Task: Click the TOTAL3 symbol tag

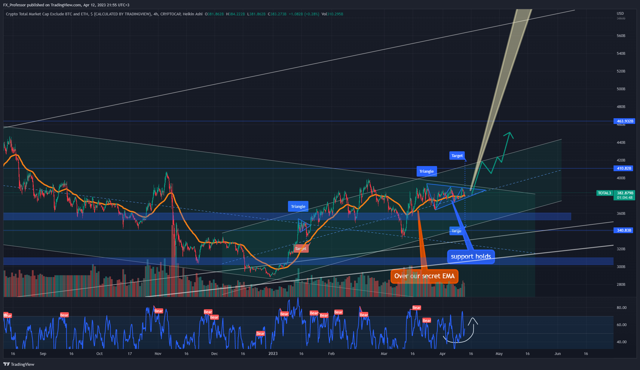Action: coord(604,193)
